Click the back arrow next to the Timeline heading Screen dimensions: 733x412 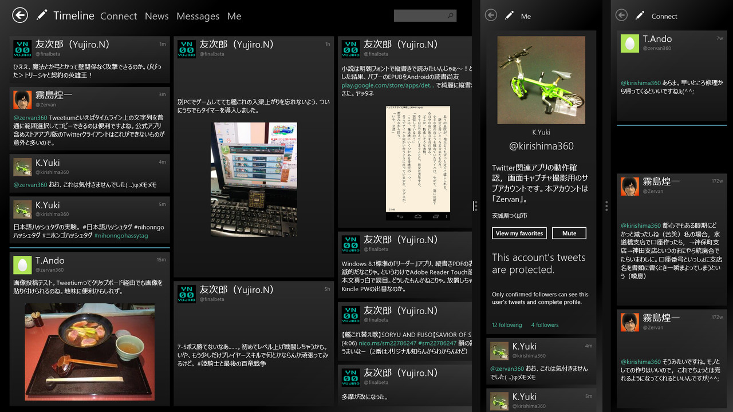19,15
